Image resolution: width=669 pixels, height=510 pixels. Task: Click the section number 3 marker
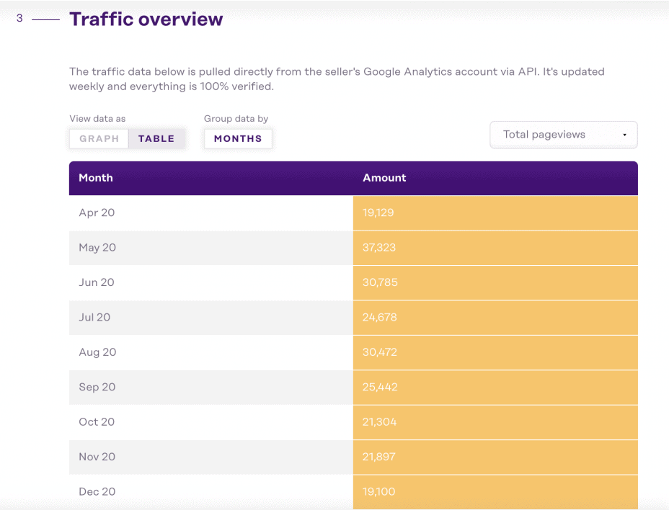[x=19, y=18]
